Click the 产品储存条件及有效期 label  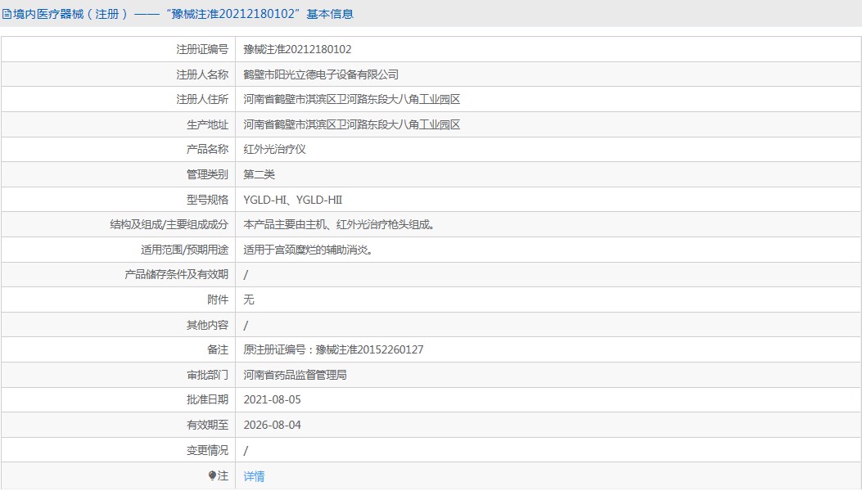coord(176,274)
